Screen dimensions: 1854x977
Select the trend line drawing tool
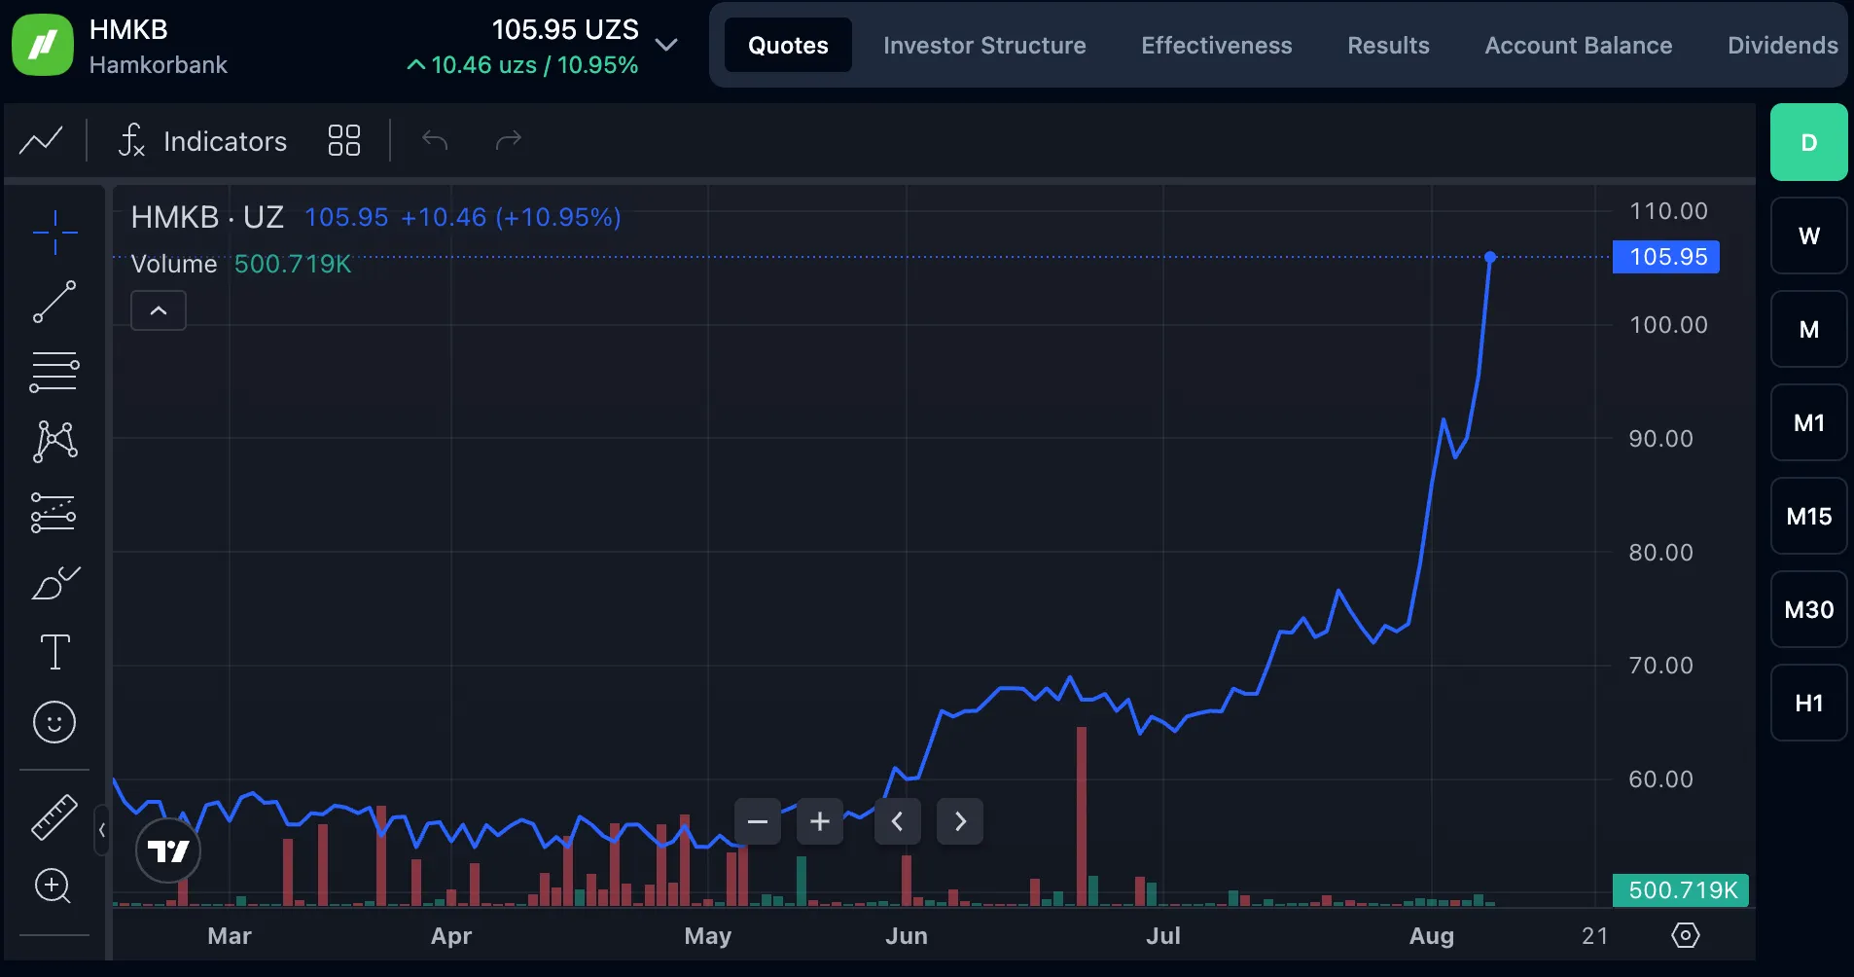click(54, 302)
